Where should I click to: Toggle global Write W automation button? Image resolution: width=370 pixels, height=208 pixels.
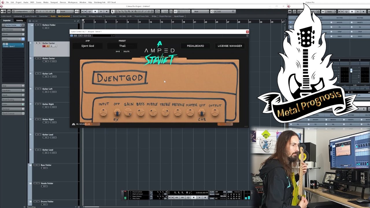pos(51,12)
